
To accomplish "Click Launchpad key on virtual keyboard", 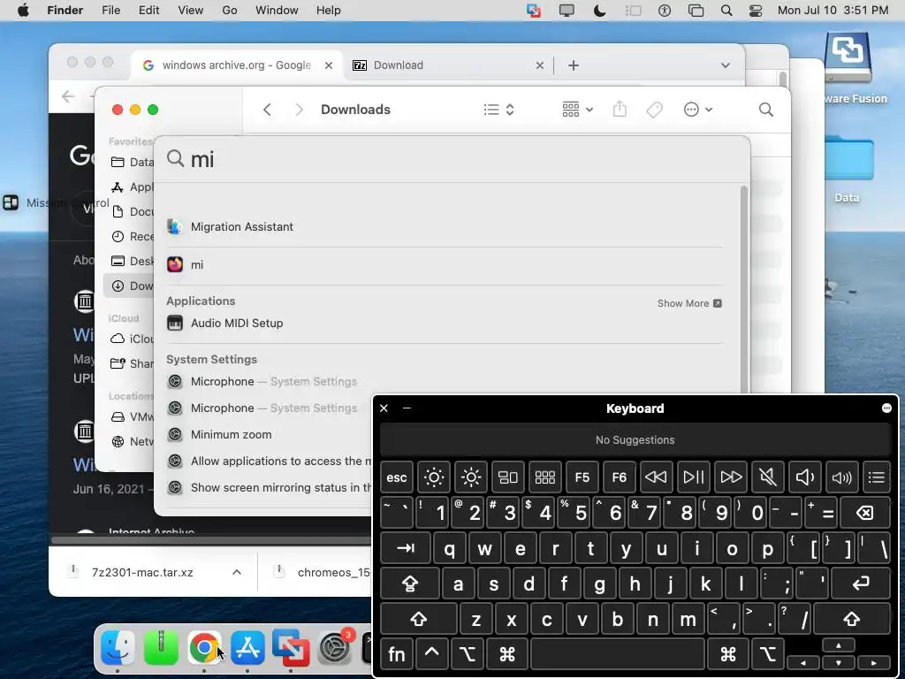I will point(544,477).
